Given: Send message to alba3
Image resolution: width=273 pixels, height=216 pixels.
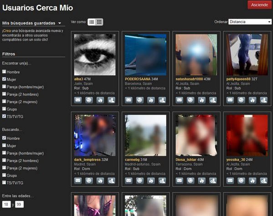Looking at the screenshot, I should click(78, 100).
